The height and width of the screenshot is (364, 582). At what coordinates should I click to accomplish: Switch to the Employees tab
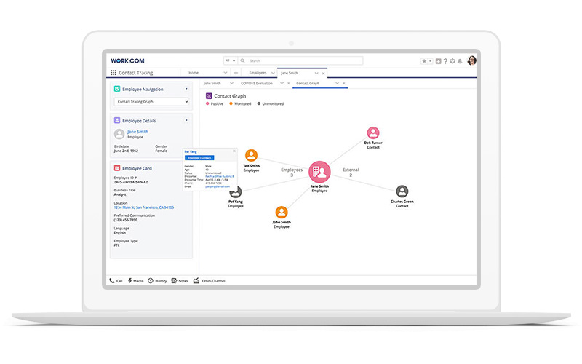pos(258,73)
